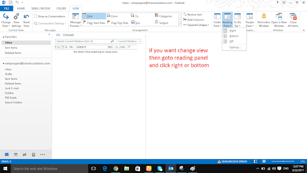Open the Change View button
The width and height of the screenshot is (307, 173).
click(6, 20)
